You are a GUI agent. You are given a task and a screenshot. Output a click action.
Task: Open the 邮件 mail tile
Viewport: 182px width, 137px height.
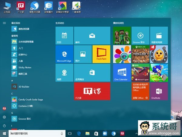pyautogui.click(x=92, y=36)
